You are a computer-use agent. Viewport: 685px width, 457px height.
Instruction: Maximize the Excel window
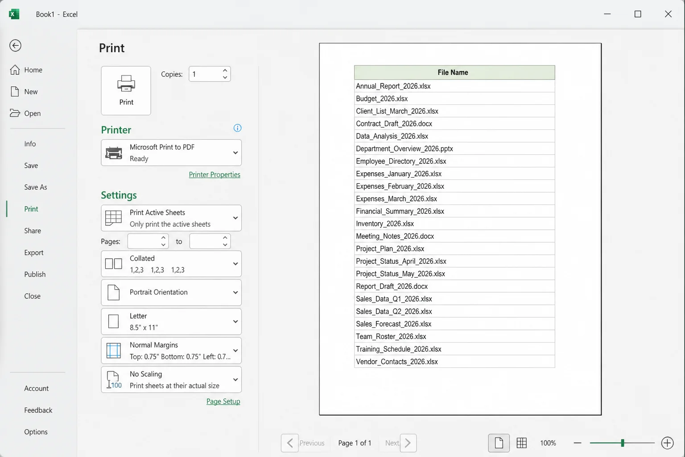pyautogui.click(x=638, y=14)
